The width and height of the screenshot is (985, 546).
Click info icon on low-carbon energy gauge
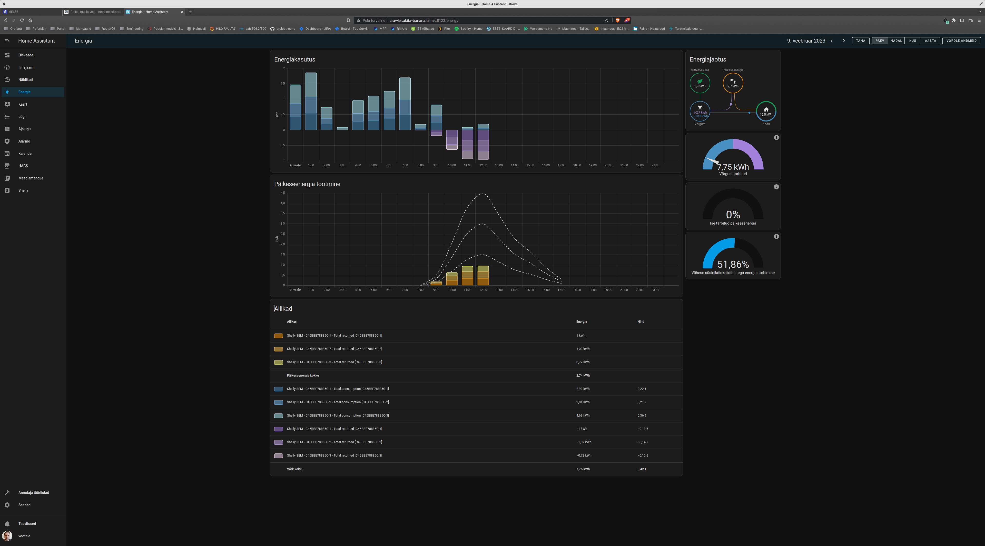pyautogui.click(x=776, y=237)
